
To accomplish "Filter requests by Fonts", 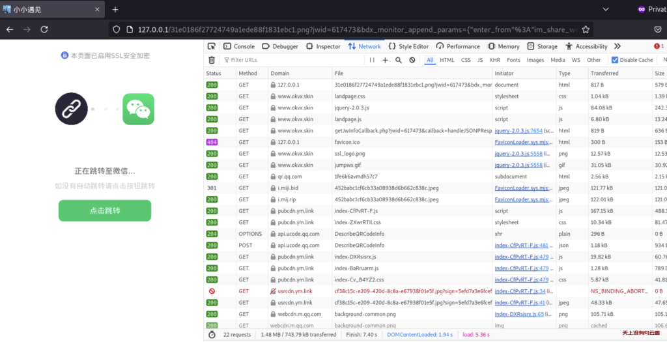I will pyautogui.click(x=513, y=60).
